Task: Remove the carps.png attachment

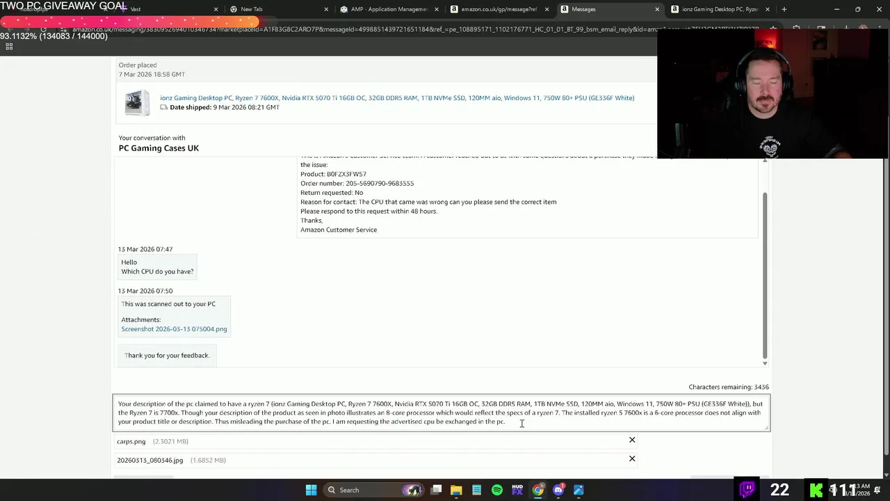Action: tap(632, 440)
